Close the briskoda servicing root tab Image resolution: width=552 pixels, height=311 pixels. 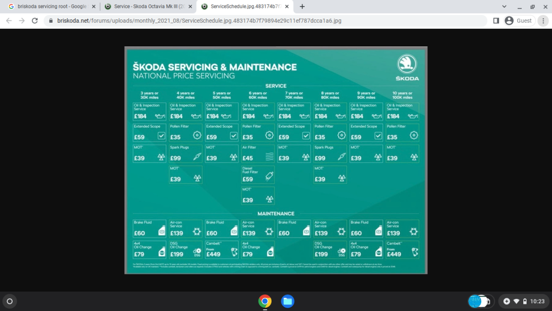click(94, 6)
